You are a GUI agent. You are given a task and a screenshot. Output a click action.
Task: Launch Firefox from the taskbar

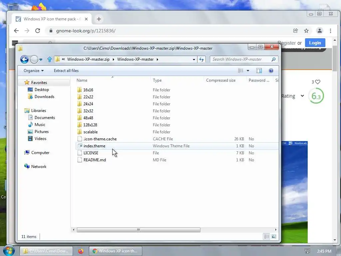(x=81, y=251)
